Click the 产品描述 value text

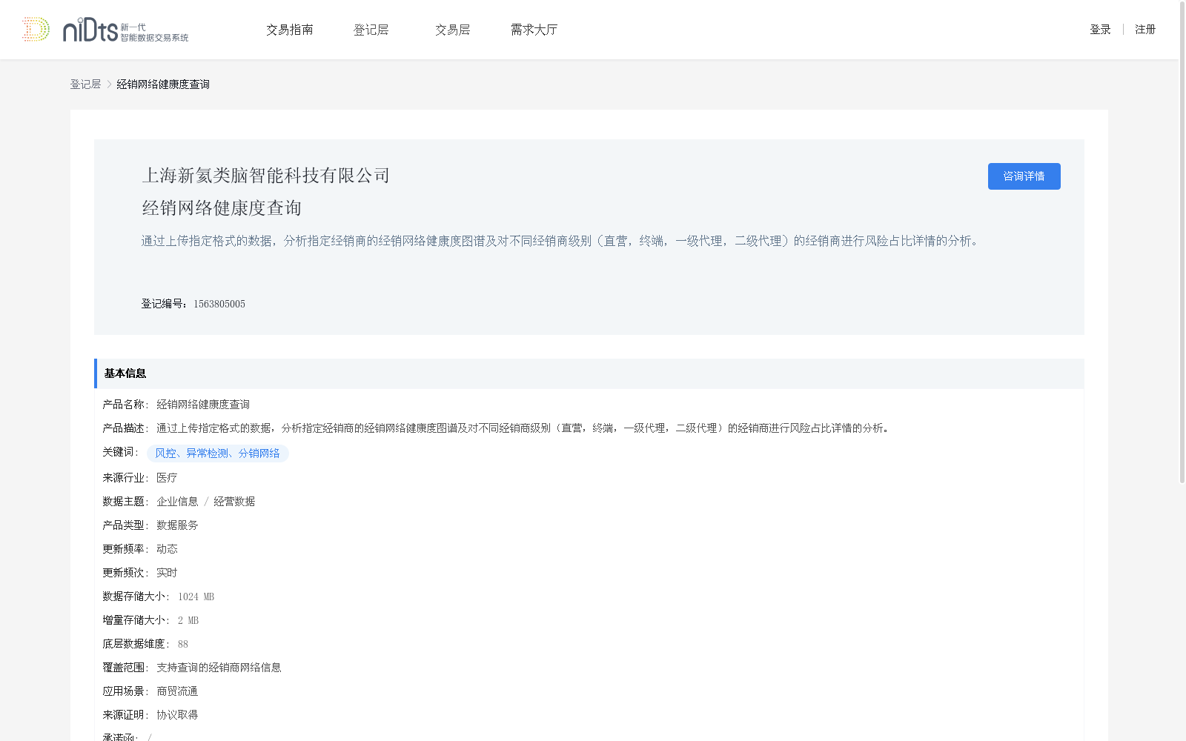pos(525,428)
